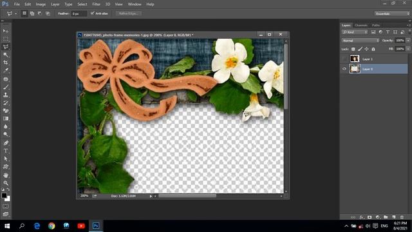Toggle Lock image pixels brush icon
Screen dimensions: 412x232
tap(360, 49)
